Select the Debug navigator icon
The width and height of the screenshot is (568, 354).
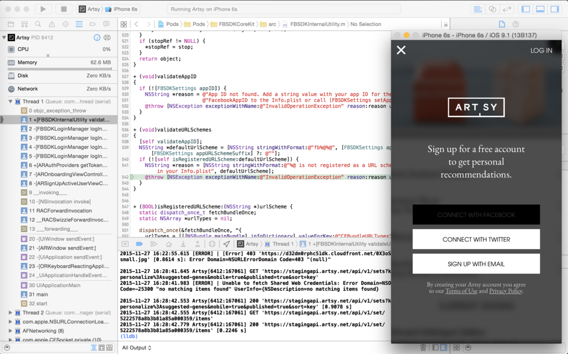[x=79, y=24]
